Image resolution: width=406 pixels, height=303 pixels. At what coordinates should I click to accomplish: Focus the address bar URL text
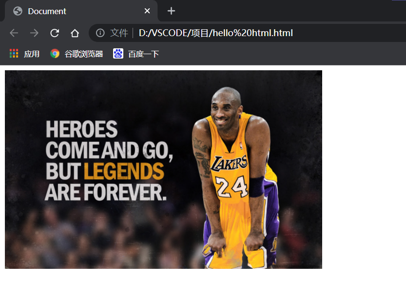click(x=216, y=33)
